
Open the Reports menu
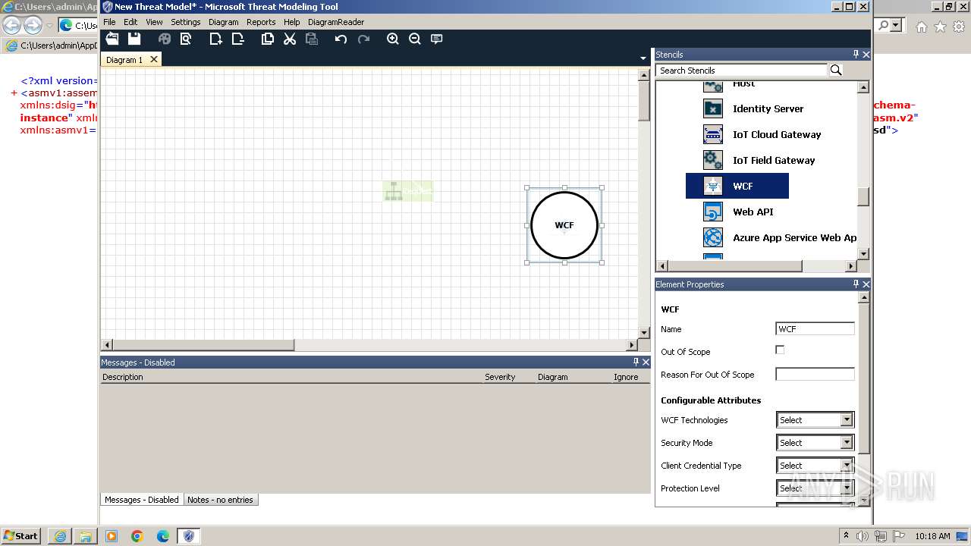point(261,22)
